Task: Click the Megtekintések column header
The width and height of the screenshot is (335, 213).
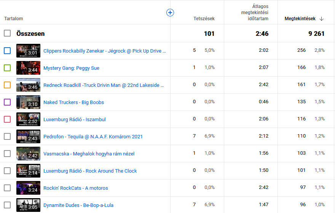Action: pyautogui.click(x=300, y=19)
